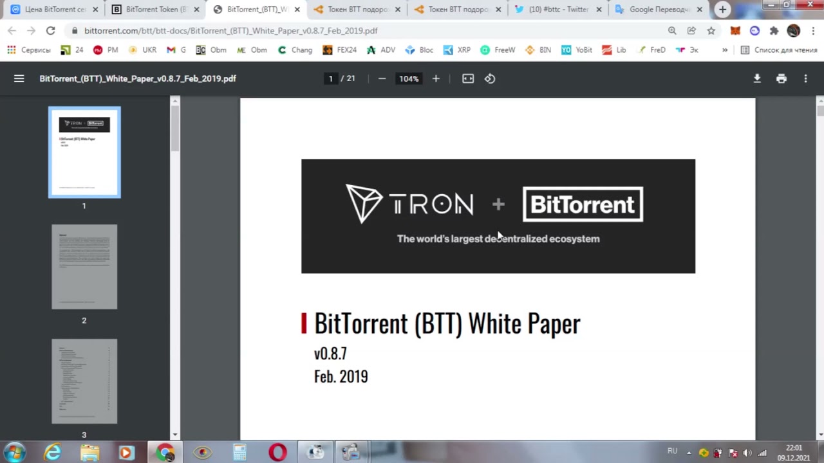Image resolution: width=824 pixels, height=463 pixels.
Task: Zoom out the PDF with minus button
Action: coord(382,78)
